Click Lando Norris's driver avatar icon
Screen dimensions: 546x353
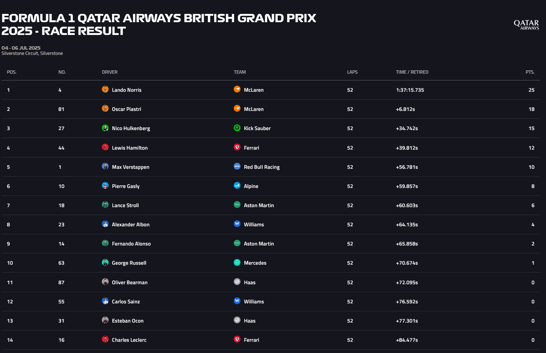(105, 89)
